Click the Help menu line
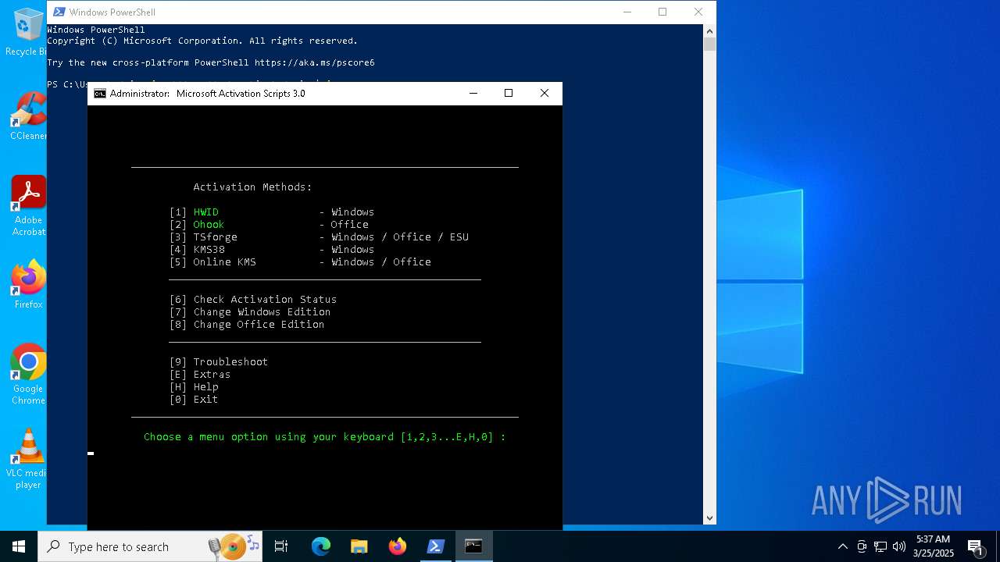 tap(194, 387)
